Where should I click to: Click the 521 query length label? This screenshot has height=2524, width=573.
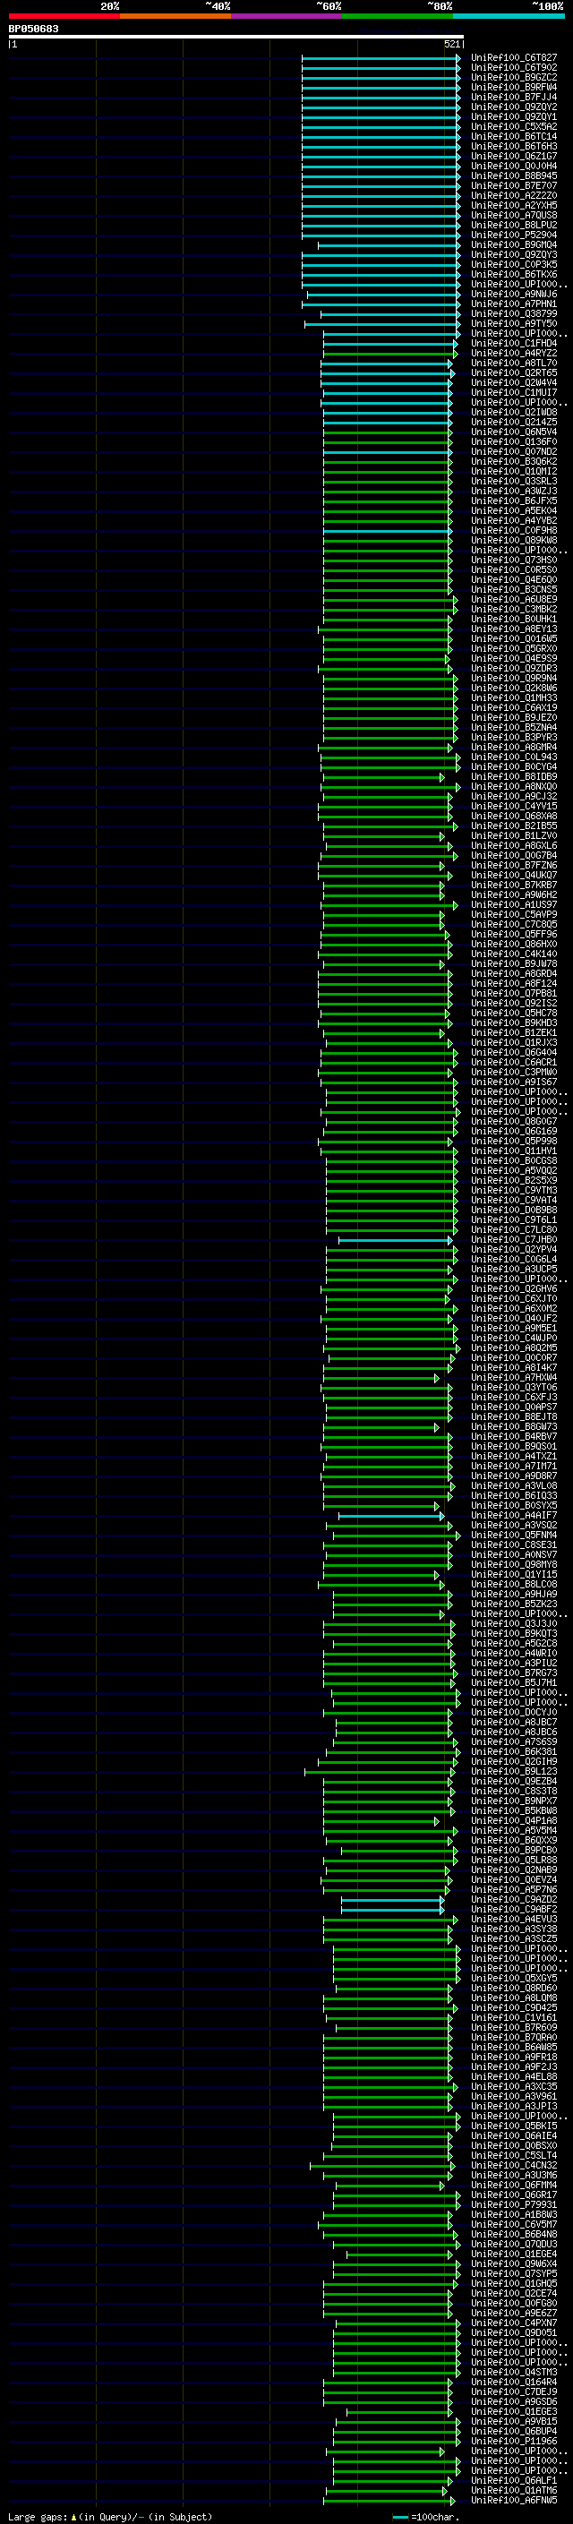click(x=451, y=44)
